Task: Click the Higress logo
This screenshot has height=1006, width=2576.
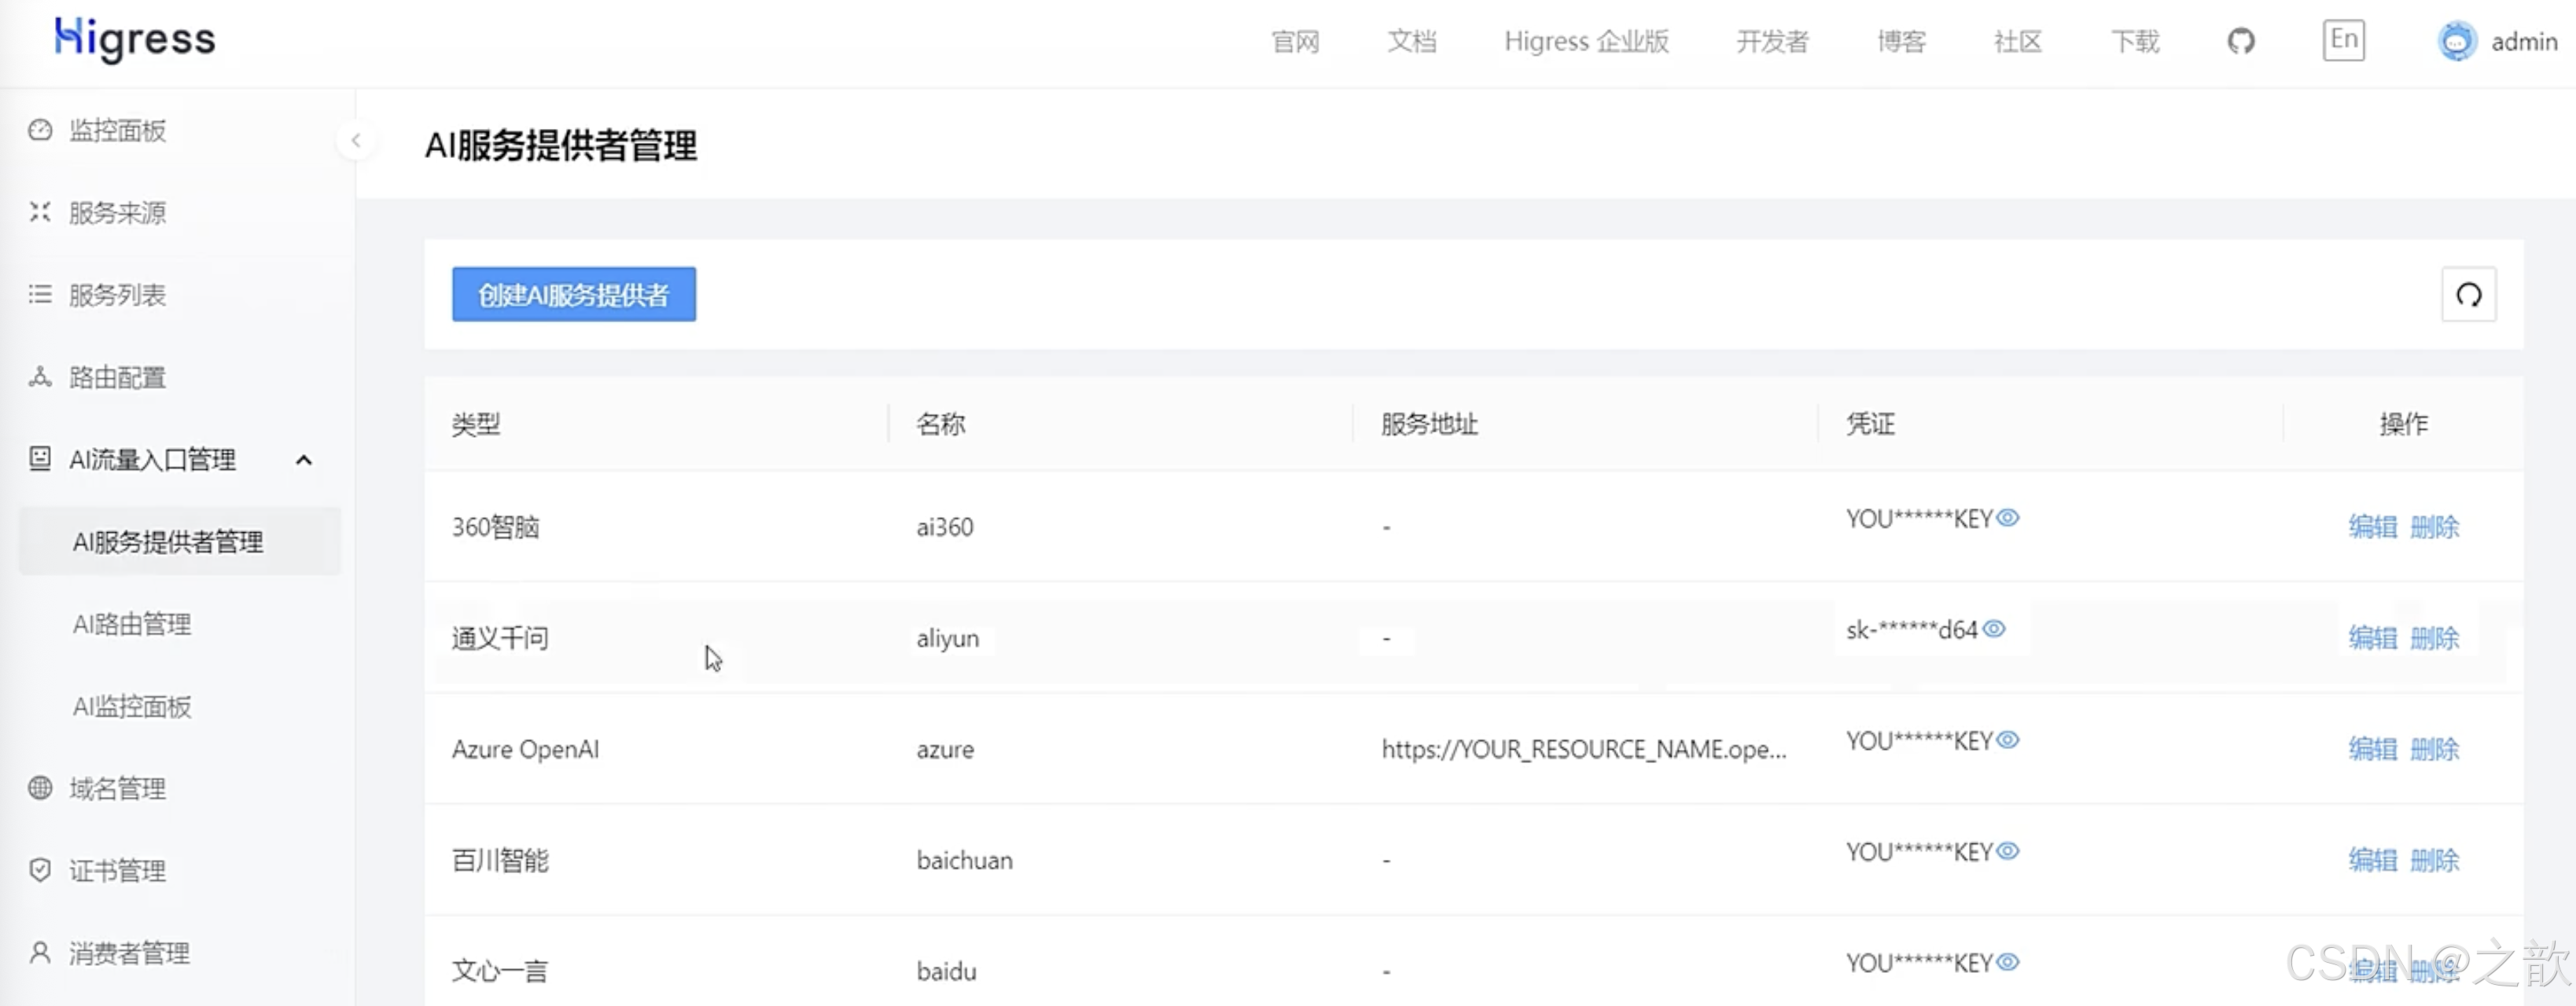Action: [135, 40]
